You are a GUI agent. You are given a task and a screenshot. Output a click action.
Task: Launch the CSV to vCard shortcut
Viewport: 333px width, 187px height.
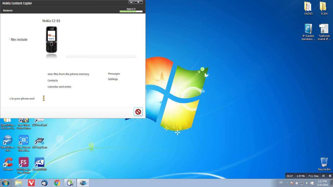click(x=40, y=123)
